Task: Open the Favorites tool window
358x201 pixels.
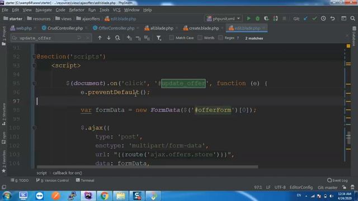Action: click(4, 161)
